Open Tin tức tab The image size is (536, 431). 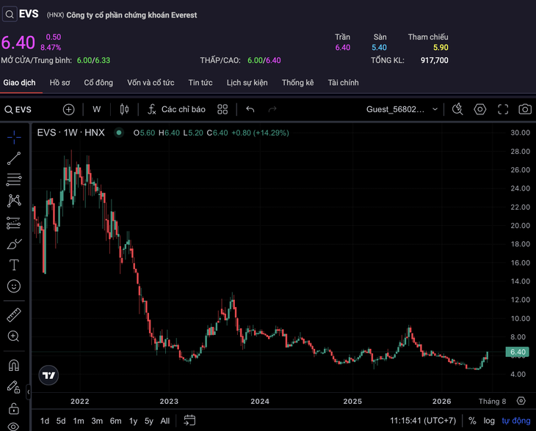[x=200, y=83]
